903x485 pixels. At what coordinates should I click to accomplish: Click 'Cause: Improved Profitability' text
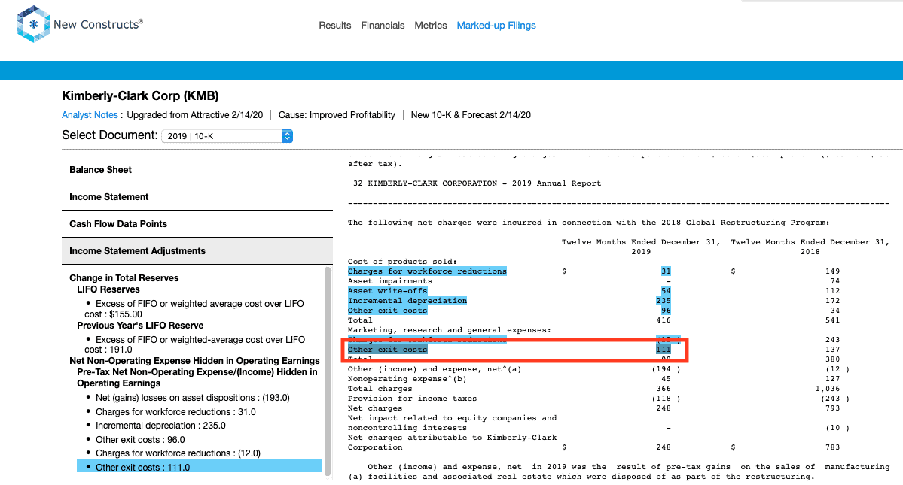click(x=337, y=115)
